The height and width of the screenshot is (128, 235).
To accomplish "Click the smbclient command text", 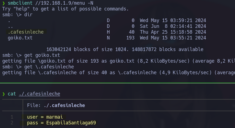I will pos(20,3).
